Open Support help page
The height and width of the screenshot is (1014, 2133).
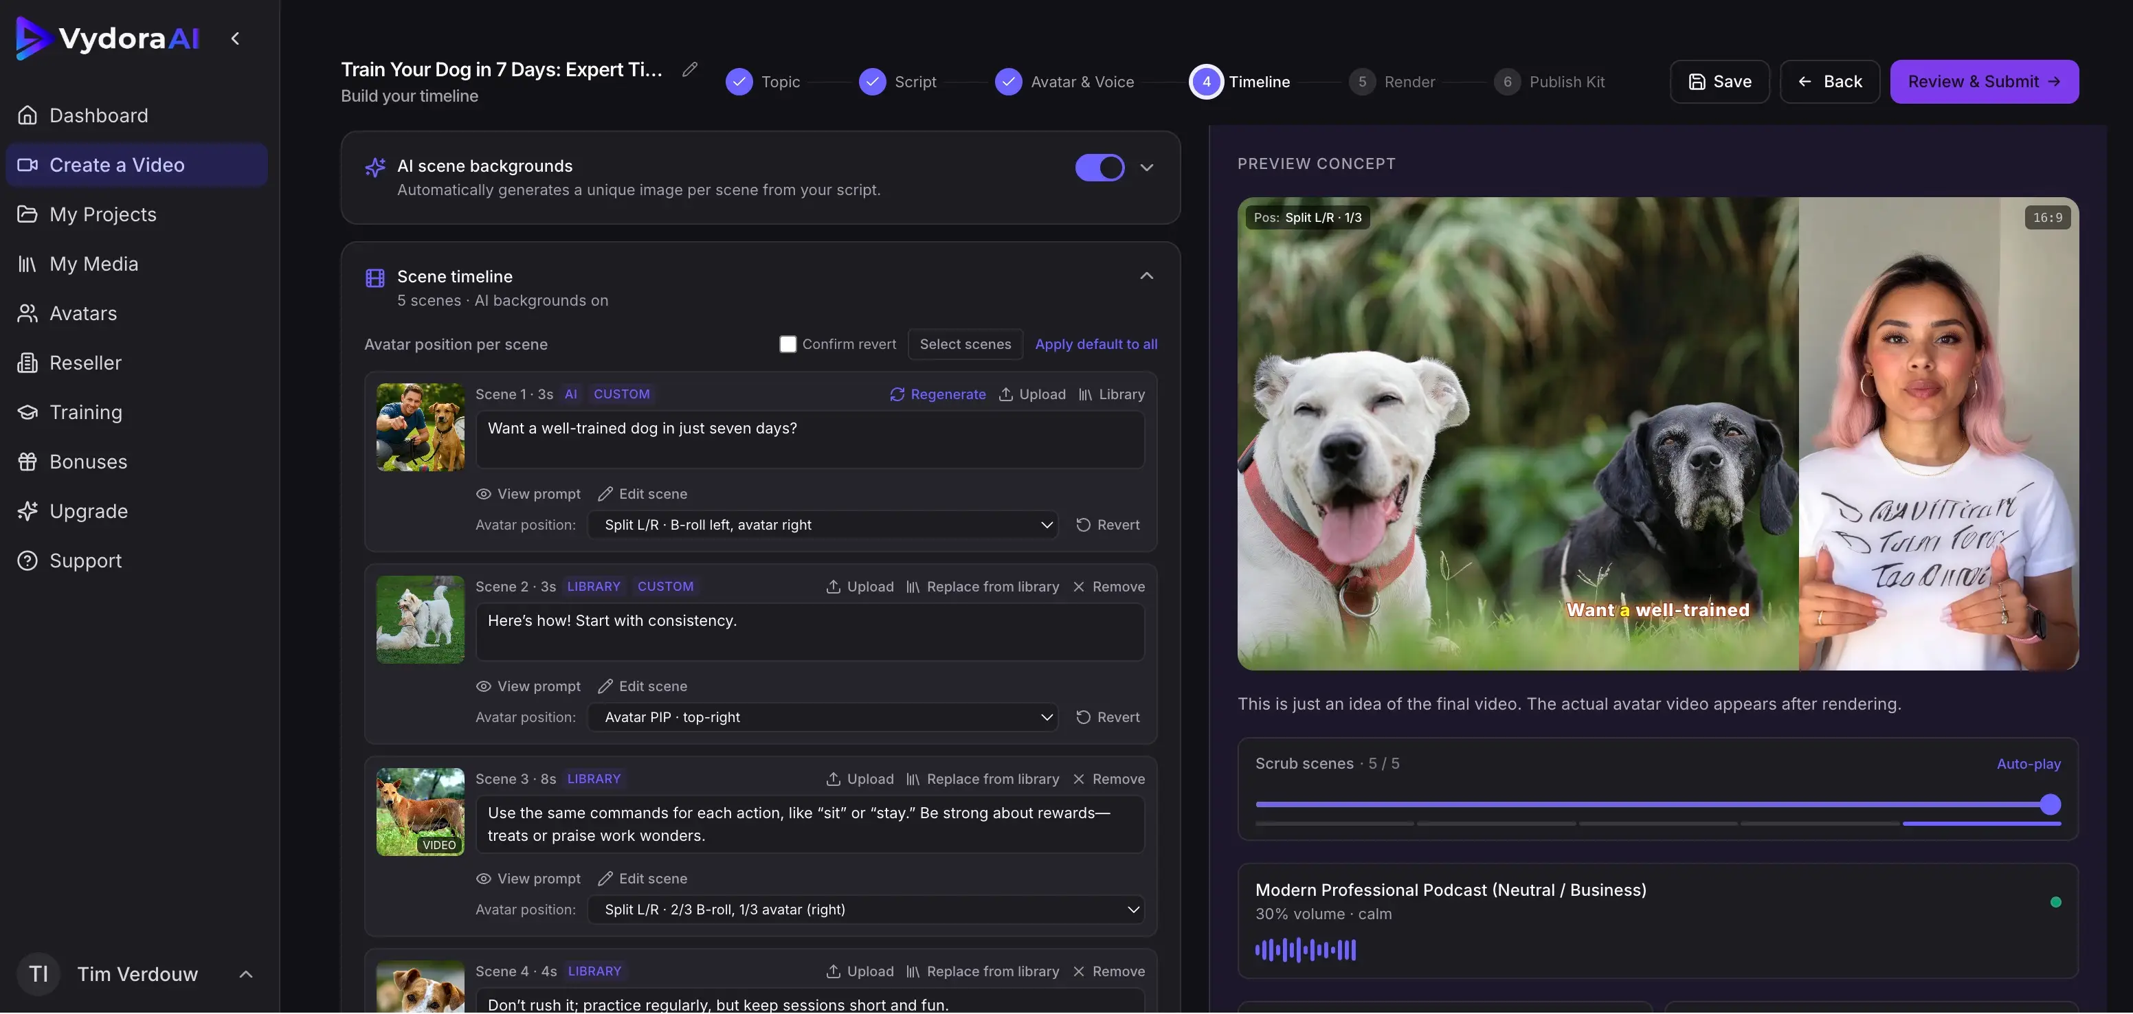click(137, 561)
